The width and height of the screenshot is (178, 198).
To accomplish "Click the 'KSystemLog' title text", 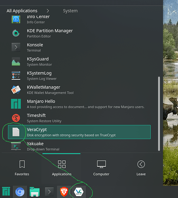I will (x=39, y=73).
